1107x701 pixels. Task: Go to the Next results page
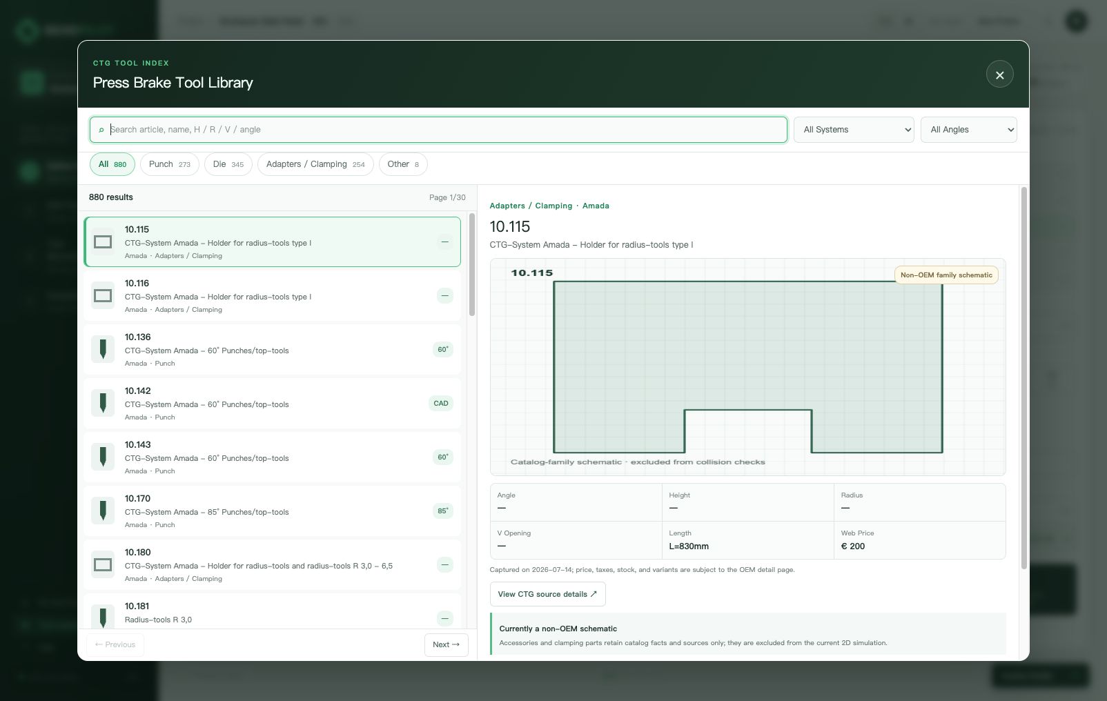pos(446,644)
